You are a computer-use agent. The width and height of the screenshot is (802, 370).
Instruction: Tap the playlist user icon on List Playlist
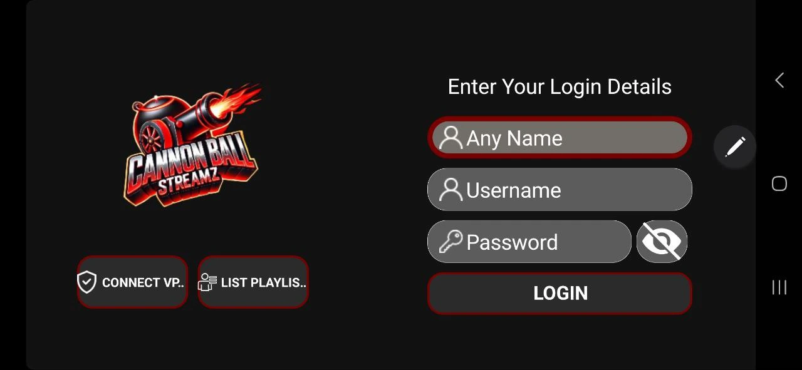tap(207, 282)
